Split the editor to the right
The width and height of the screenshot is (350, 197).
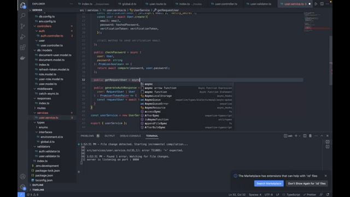(322, 4)
